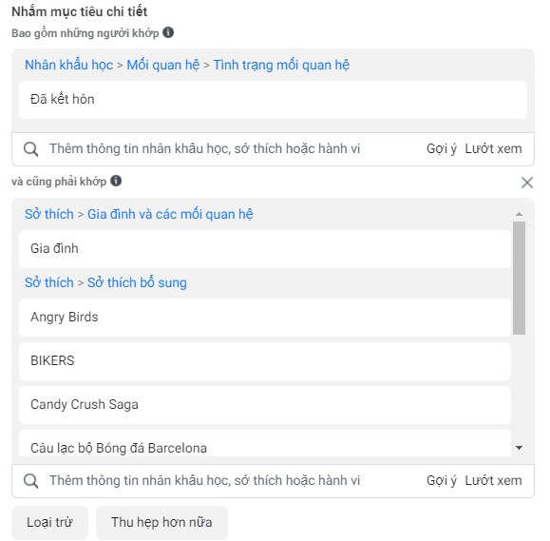Screen dimensions: 550x541
Task: Click 'Lướt xem' in the bottom search field
Action: 493,480
